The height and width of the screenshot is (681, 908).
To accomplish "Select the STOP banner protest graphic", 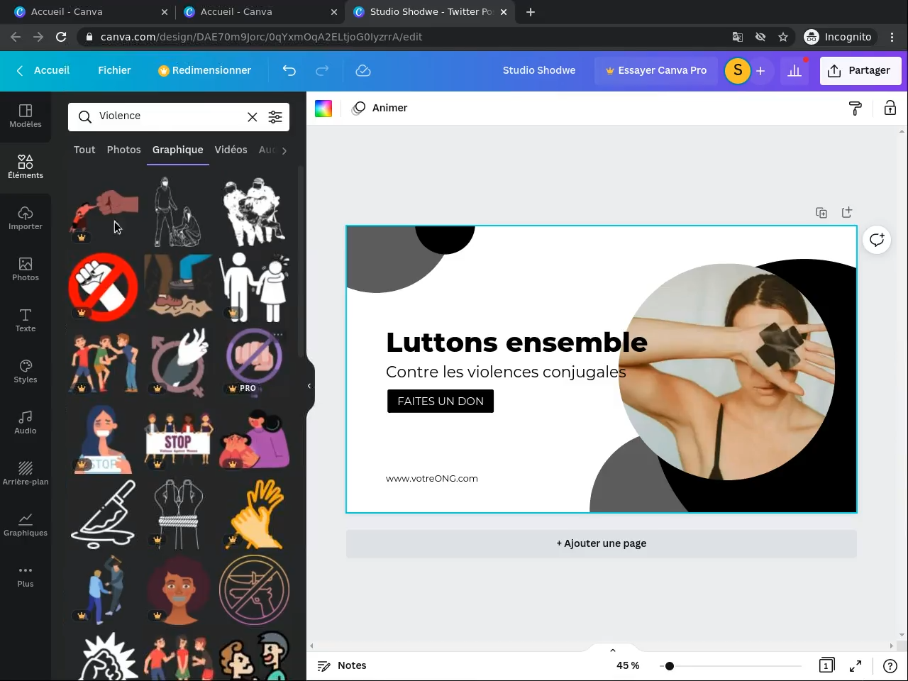I will pos(178,439).
